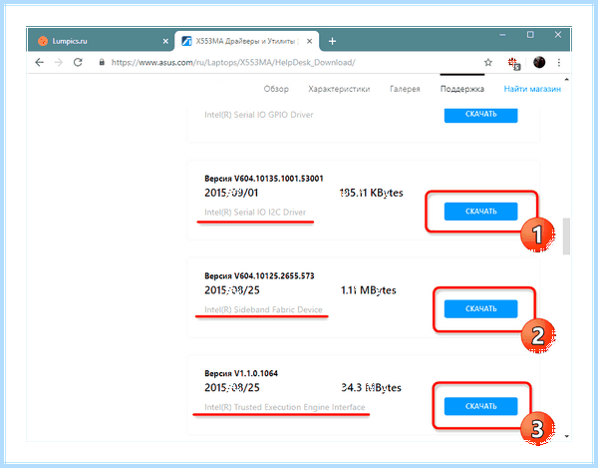The width and height of the screenshot is (598, 468).
Task: Download Intel Sideband Fabric Device
Action: (481, 308)
